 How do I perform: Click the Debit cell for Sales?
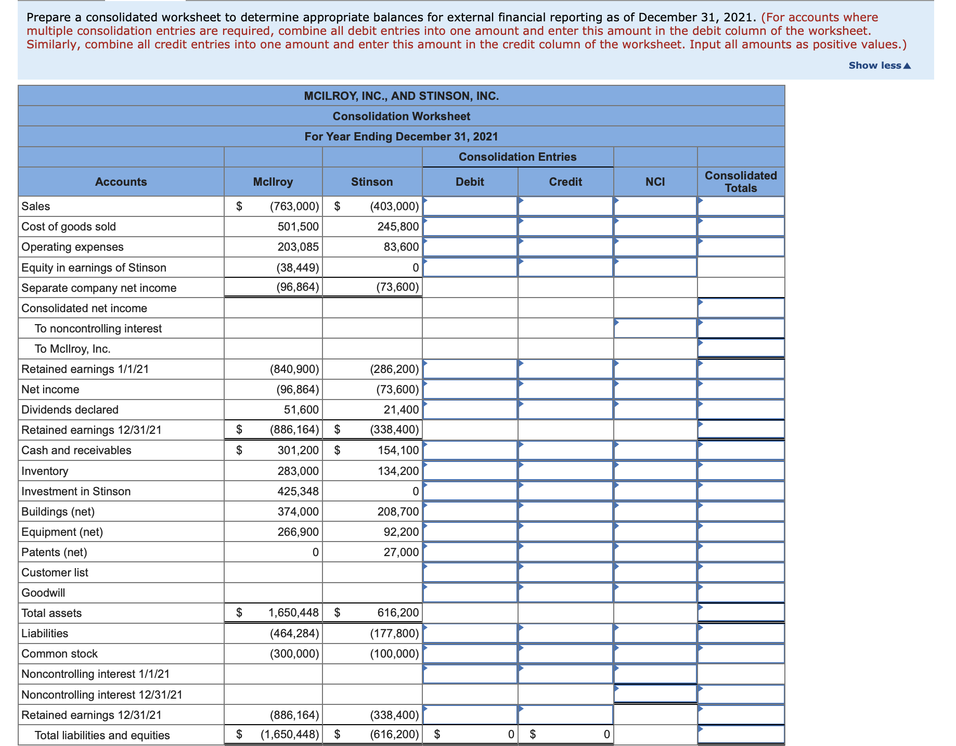coord(470,206)
